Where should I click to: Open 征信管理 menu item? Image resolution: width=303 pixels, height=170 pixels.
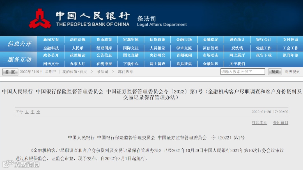pos(211,48)
